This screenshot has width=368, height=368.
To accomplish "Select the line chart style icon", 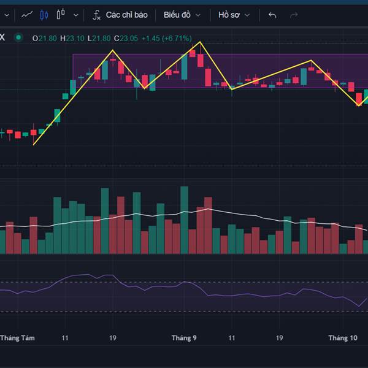I will point(27,15).
